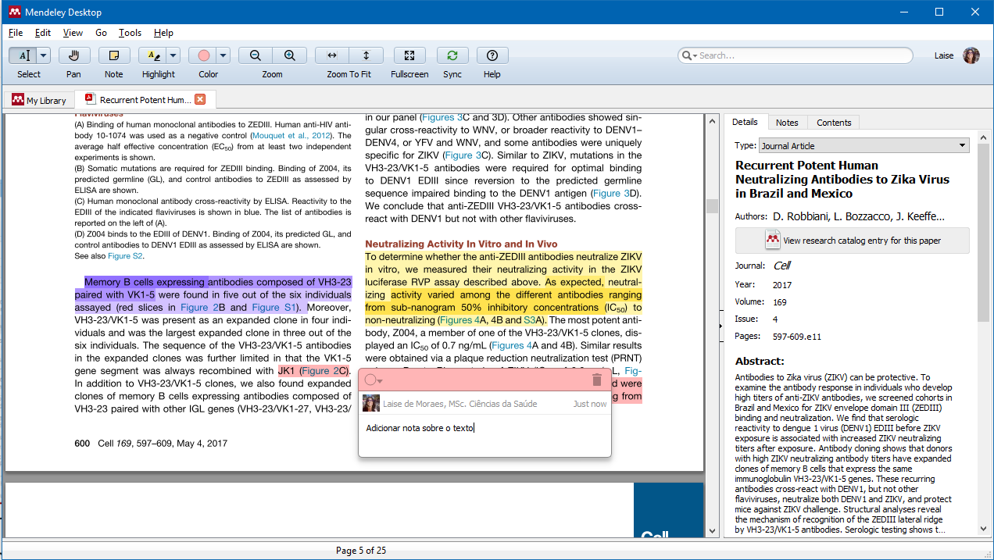Open the search options magnifier dropdown
Viewport: 994px width, 560px height.
point(689,55)
